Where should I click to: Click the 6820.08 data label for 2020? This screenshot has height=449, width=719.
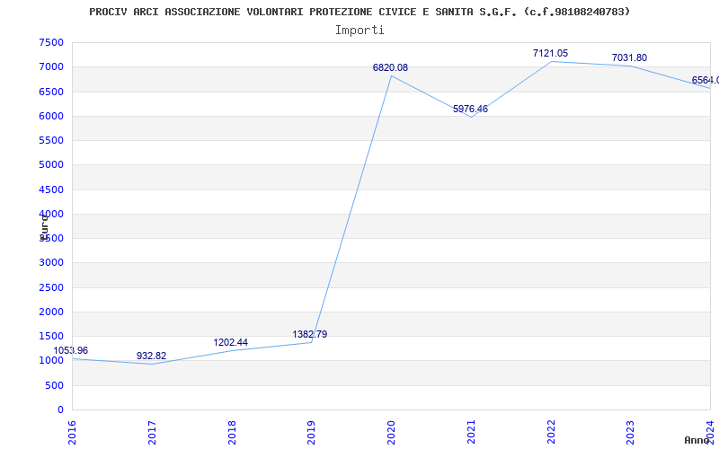pos(390,68)
